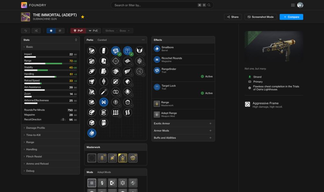Image resolution: width=324 pixels, height=192 pixels.
Task: Select the reload clock masterwork tile
Action: click(x=133, y=158)
